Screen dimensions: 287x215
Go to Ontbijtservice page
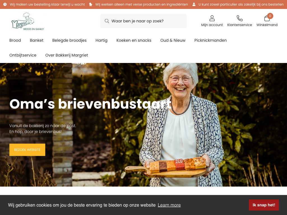click(x=23, y=55)
